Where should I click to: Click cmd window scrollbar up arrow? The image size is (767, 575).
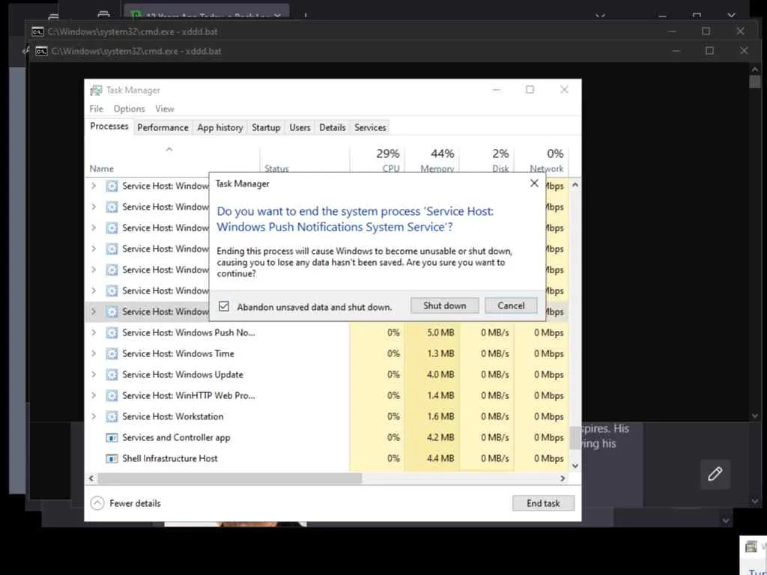[755, 70]
